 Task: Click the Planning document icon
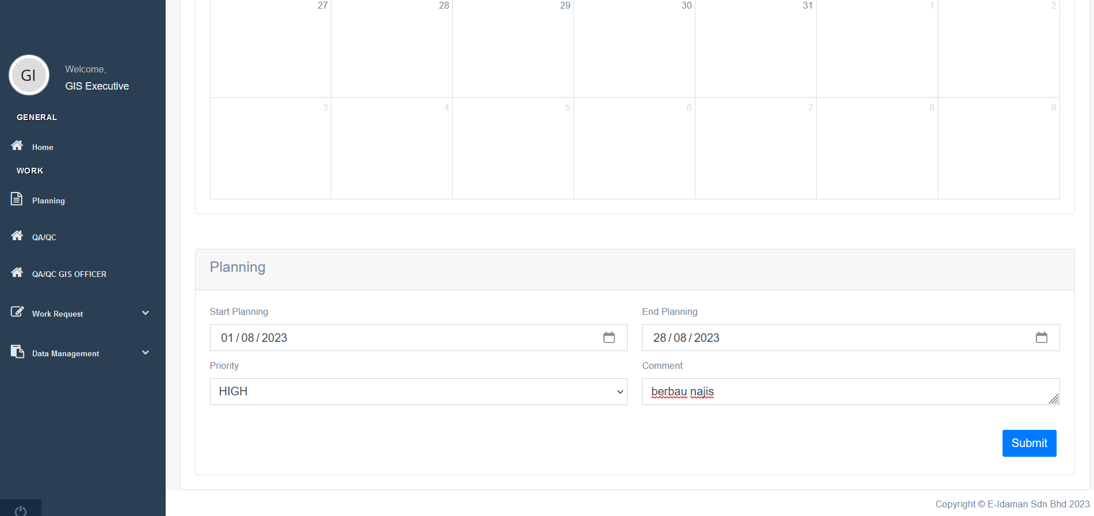tap(17, 199)
